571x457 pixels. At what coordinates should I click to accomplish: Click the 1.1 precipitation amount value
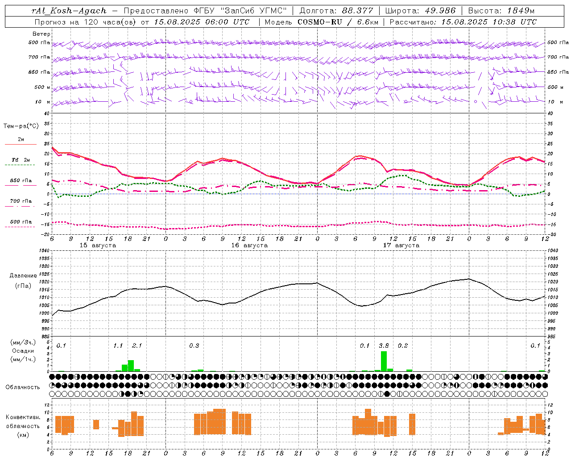(118, 345)
